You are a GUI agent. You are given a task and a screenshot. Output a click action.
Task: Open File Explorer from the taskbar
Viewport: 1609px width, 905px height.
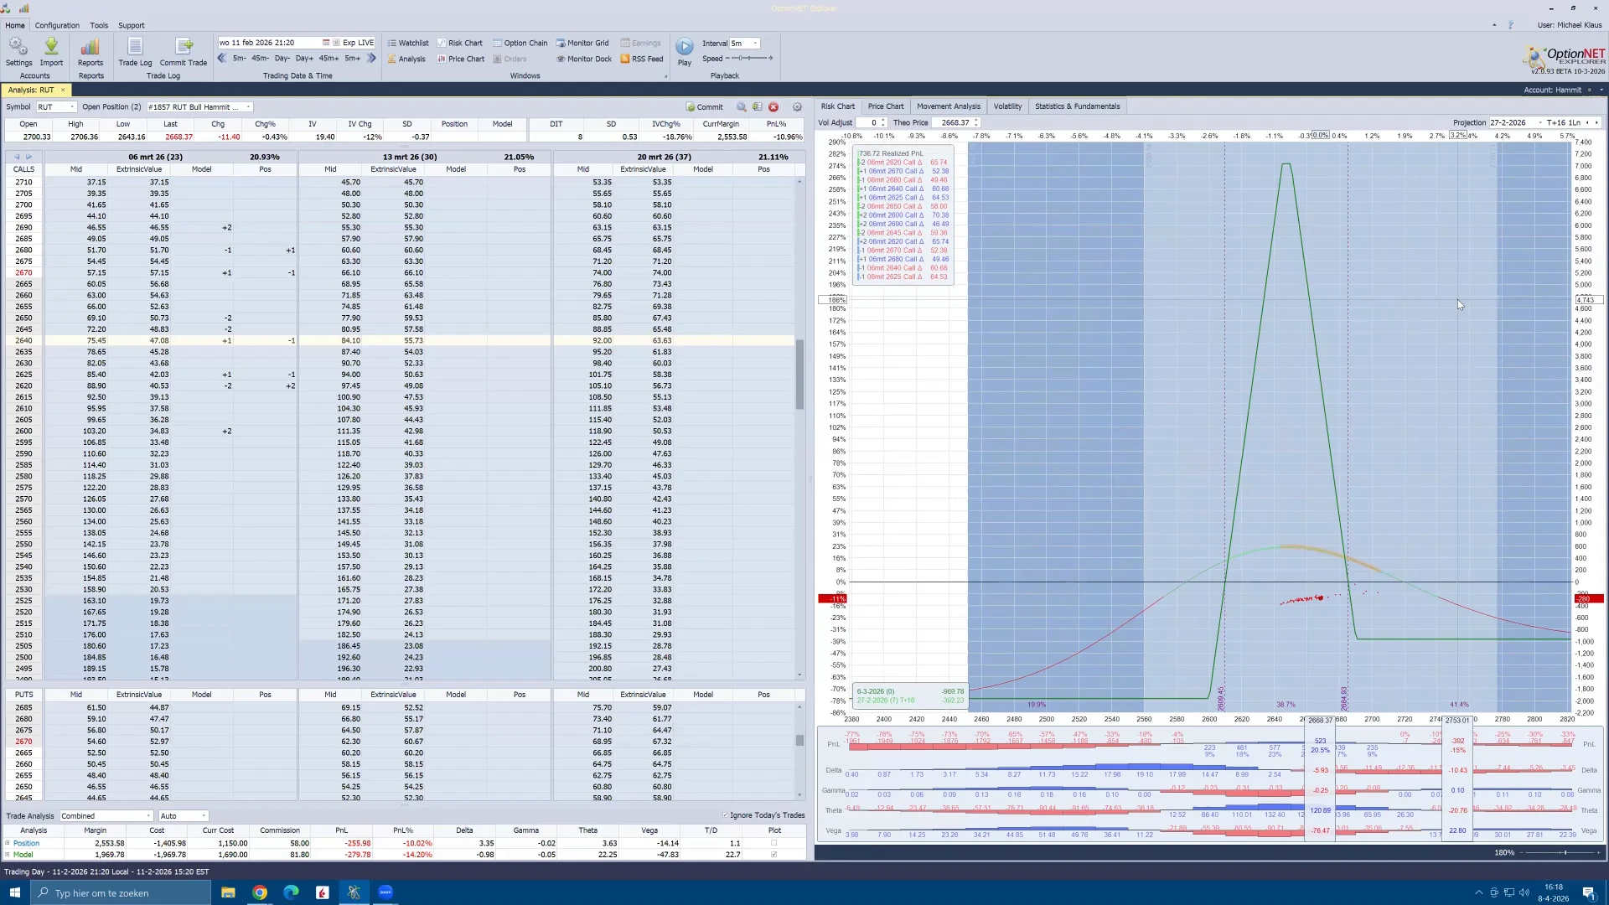(228, 892)
